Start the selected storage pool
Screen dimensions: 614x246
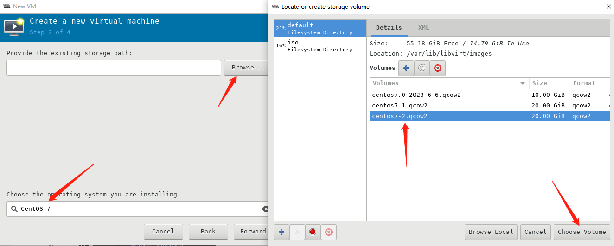pyautogui.click(x=297, y=232)
